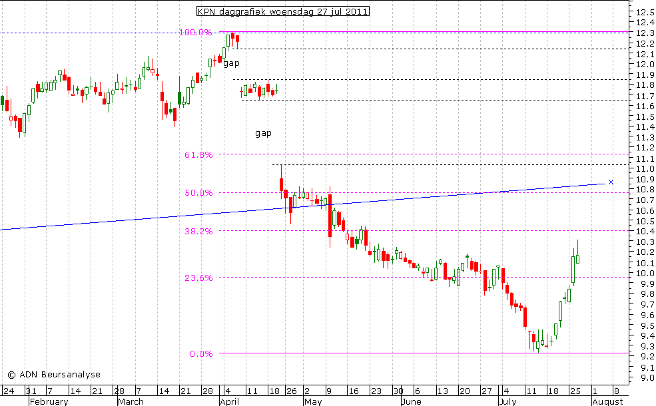Click the 38.2% Fibonacci retracement label

click(x=198, y=231)
